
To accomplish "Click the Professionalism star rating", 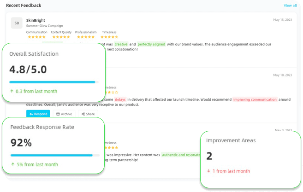I will [84, 37].
